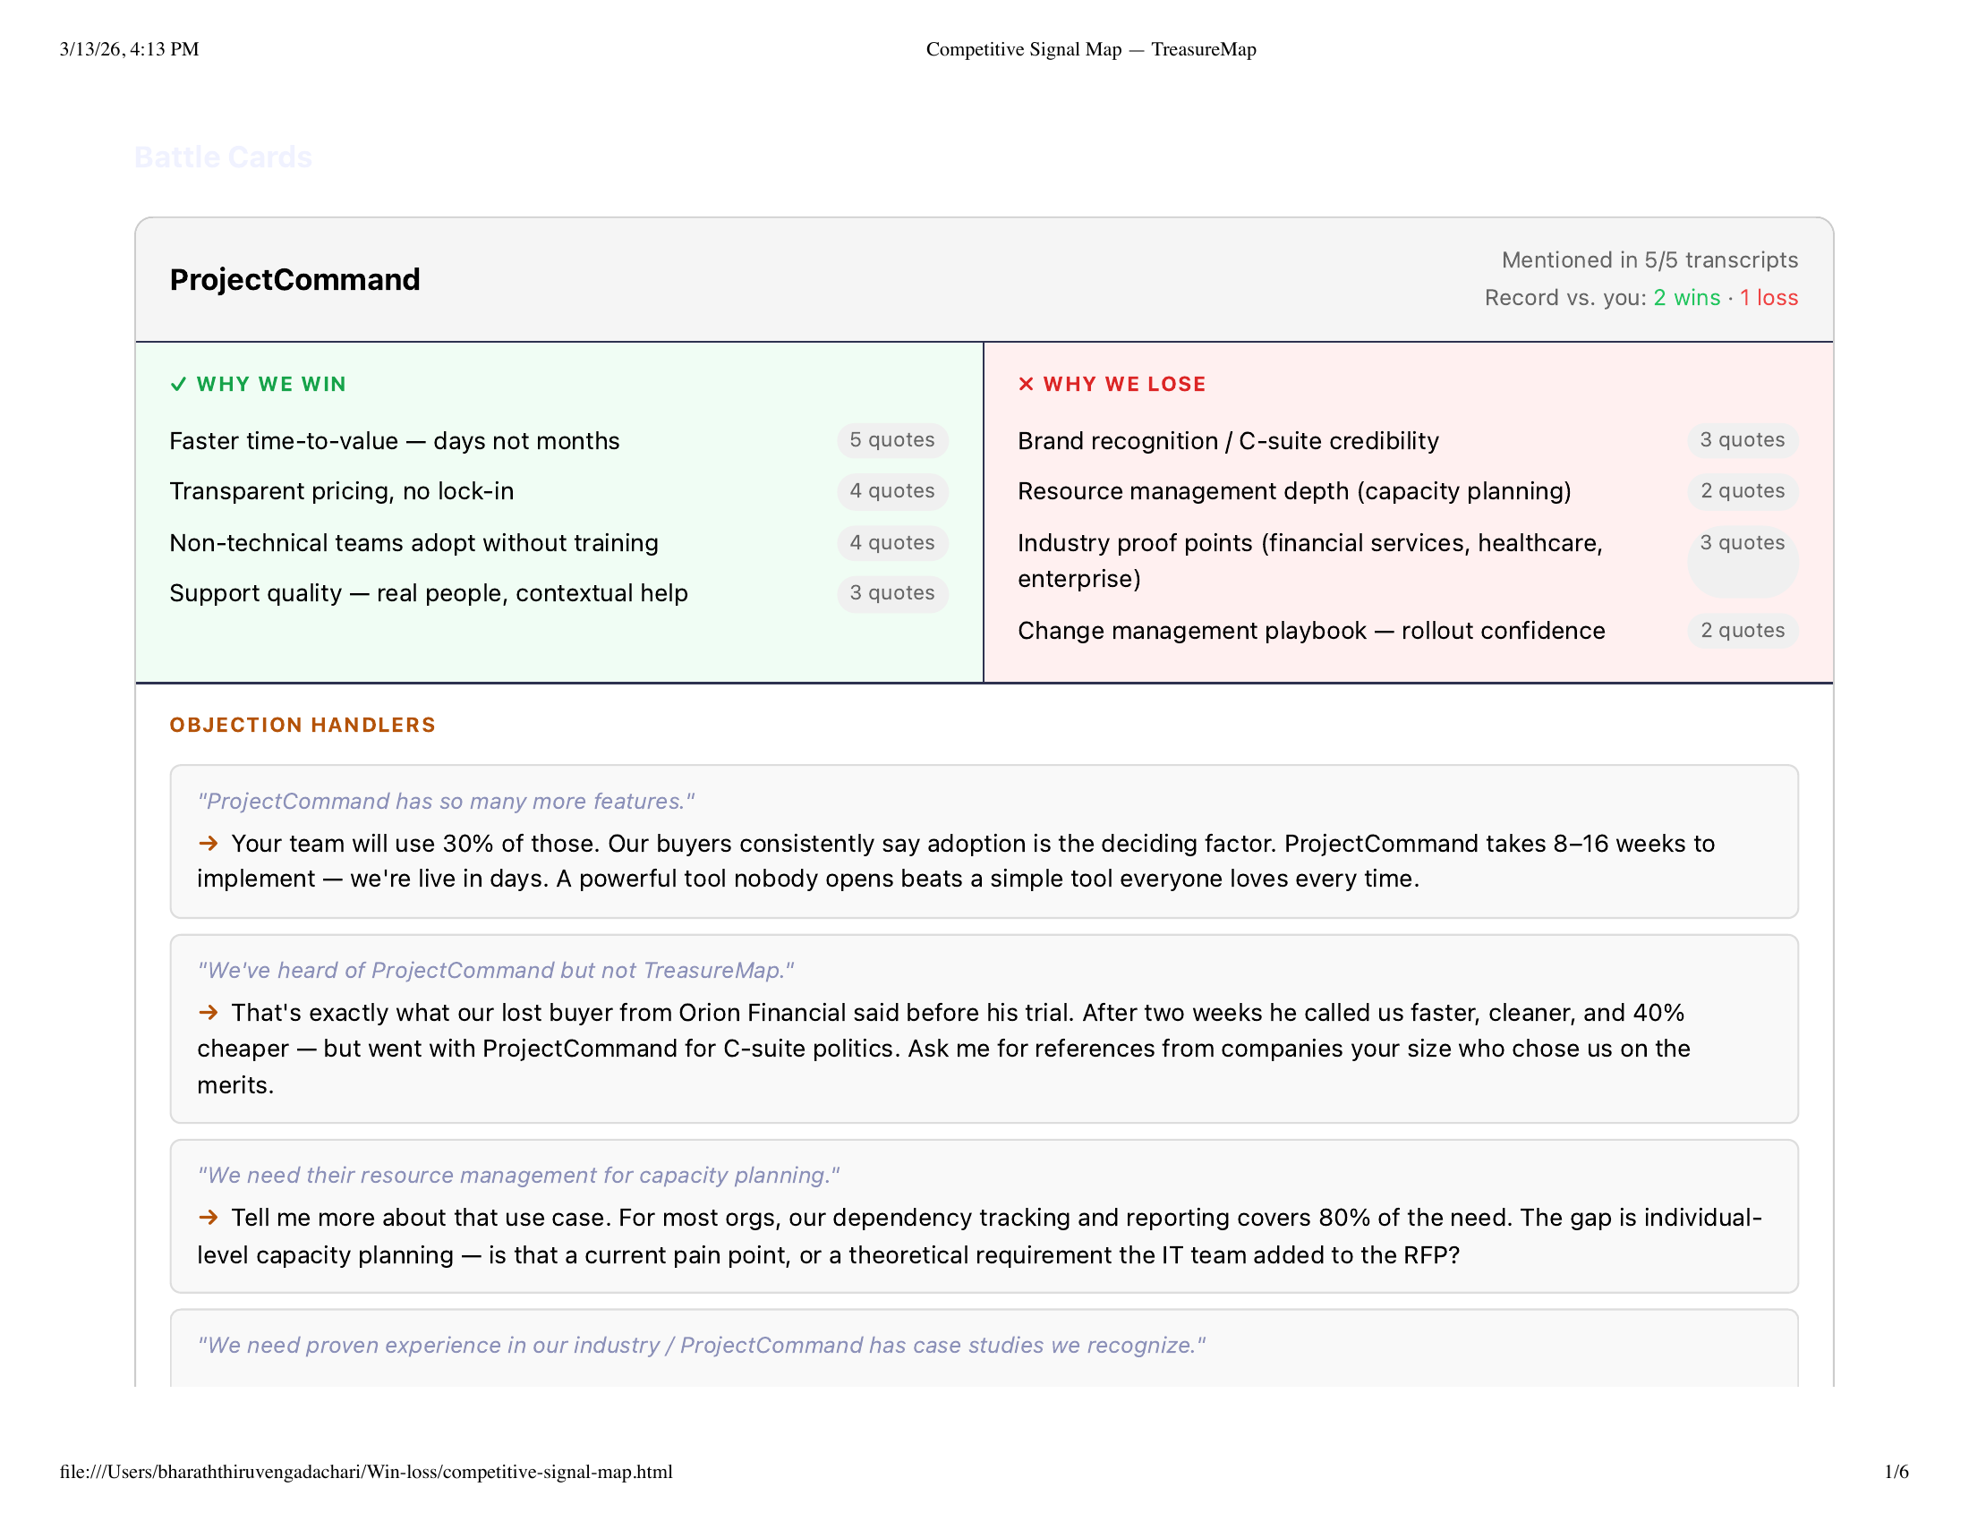Open the '5 quotes' badge for Faster time-to-value
The width and height of the screenshot is (1969, 1521).
(x=891, y=439)
